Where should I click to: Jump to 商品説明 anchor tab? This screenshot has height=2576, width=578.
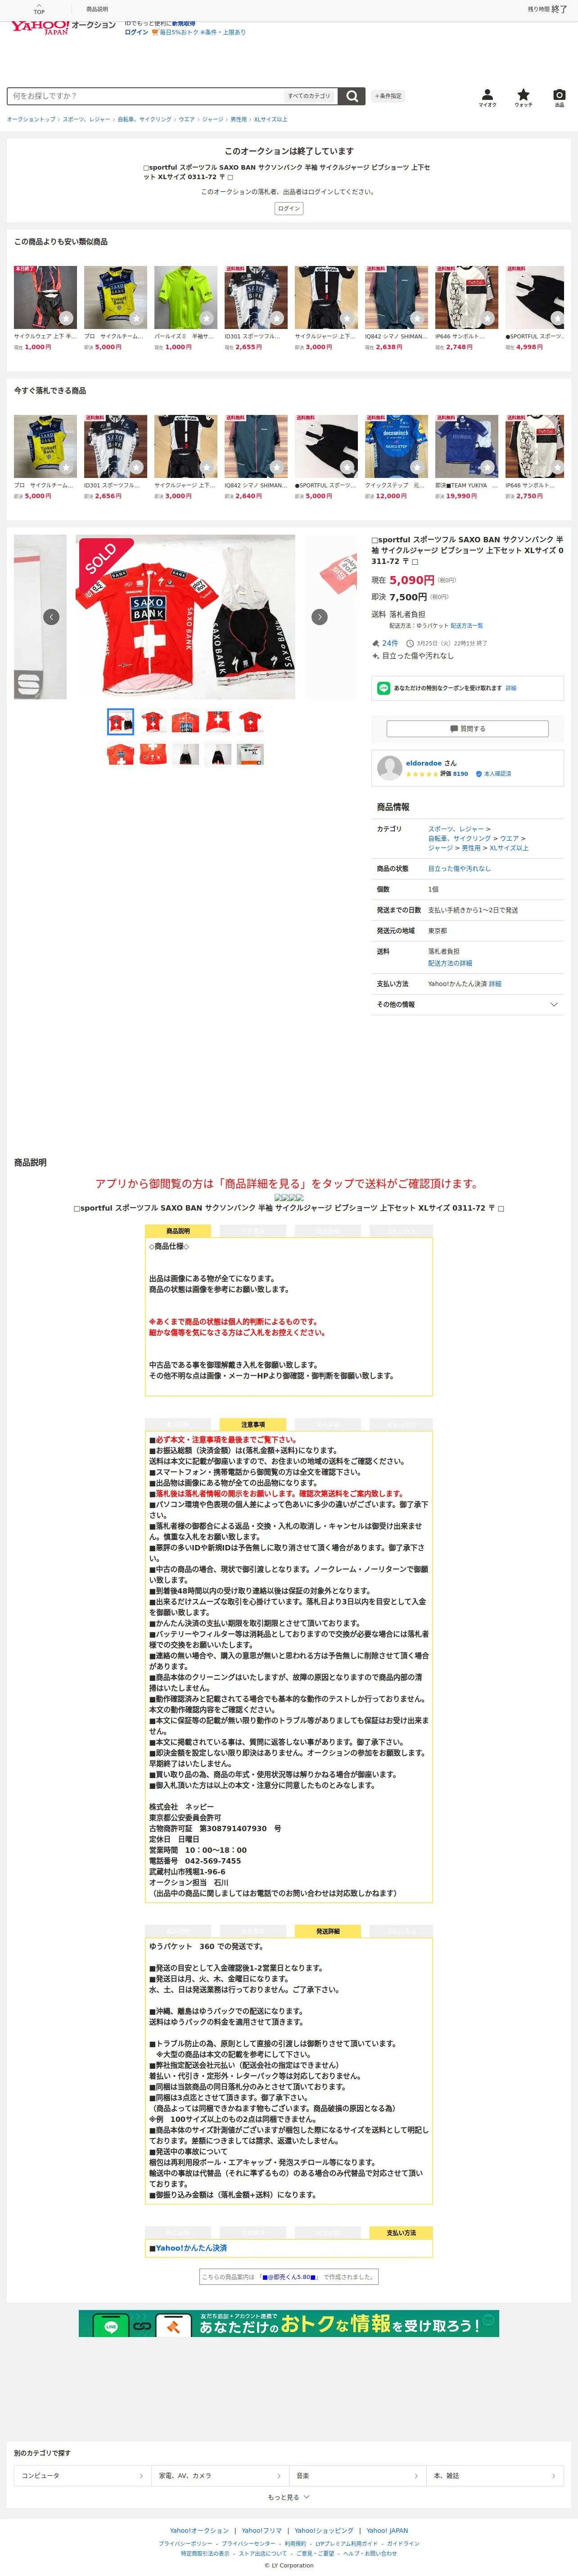97,9
